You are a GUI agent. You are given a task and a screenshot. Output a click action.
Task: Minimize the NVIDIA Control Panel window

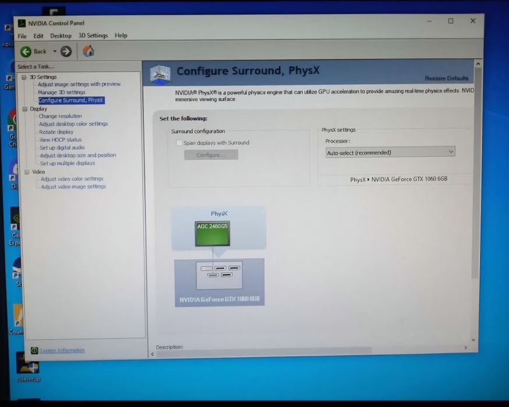(x=429, y=21)
